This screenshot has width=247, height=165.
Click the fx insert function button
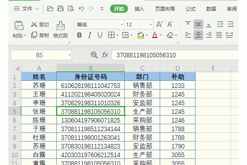point(105,55)
